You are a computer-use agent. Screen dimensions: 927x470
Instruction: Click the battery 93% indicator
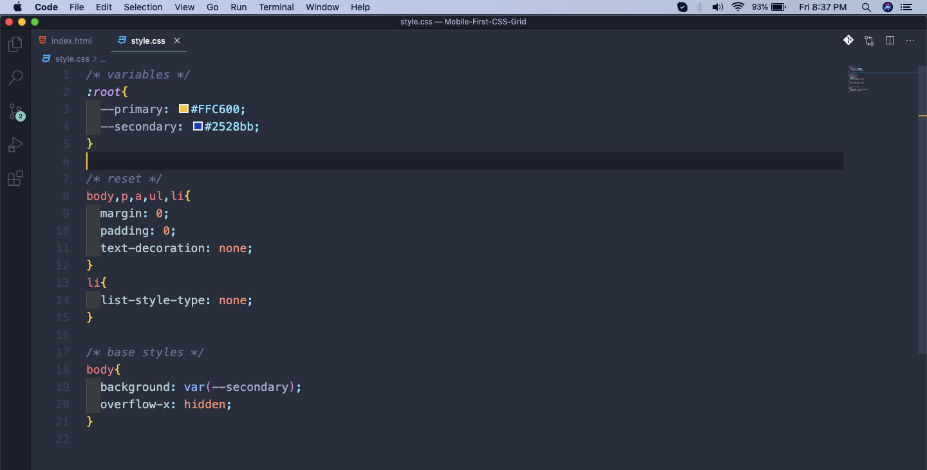coord(769,7)
